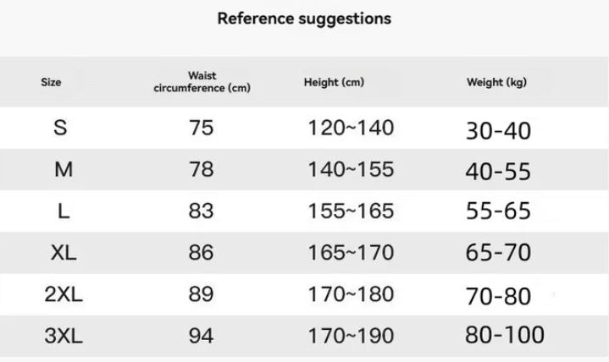Select the S size row label

click(x=60, y=128)
